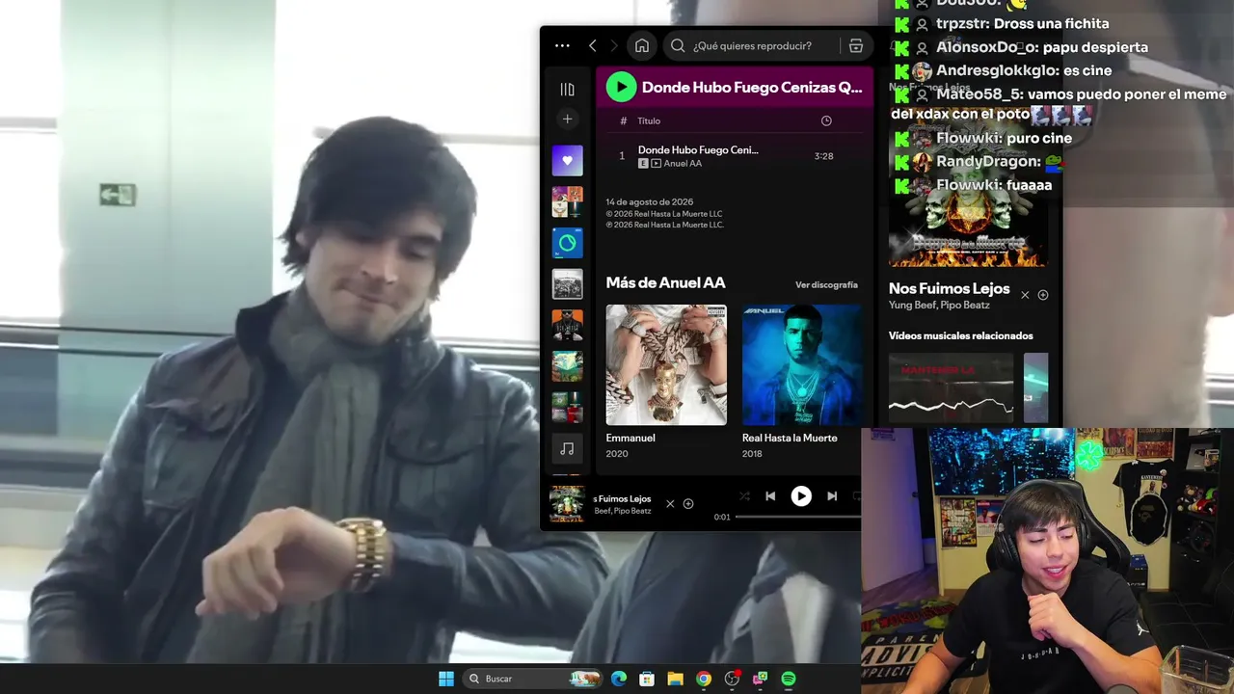Play the Donde Hubo Fuego album
Viewport: 1234px width, 694px height.
621,88
